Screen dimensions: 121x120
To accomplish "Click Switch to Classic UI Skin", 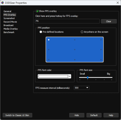I will pos(18,115).
